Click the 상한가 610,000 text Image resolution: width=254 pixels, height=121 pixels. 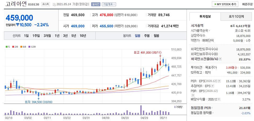click(126, 15)
